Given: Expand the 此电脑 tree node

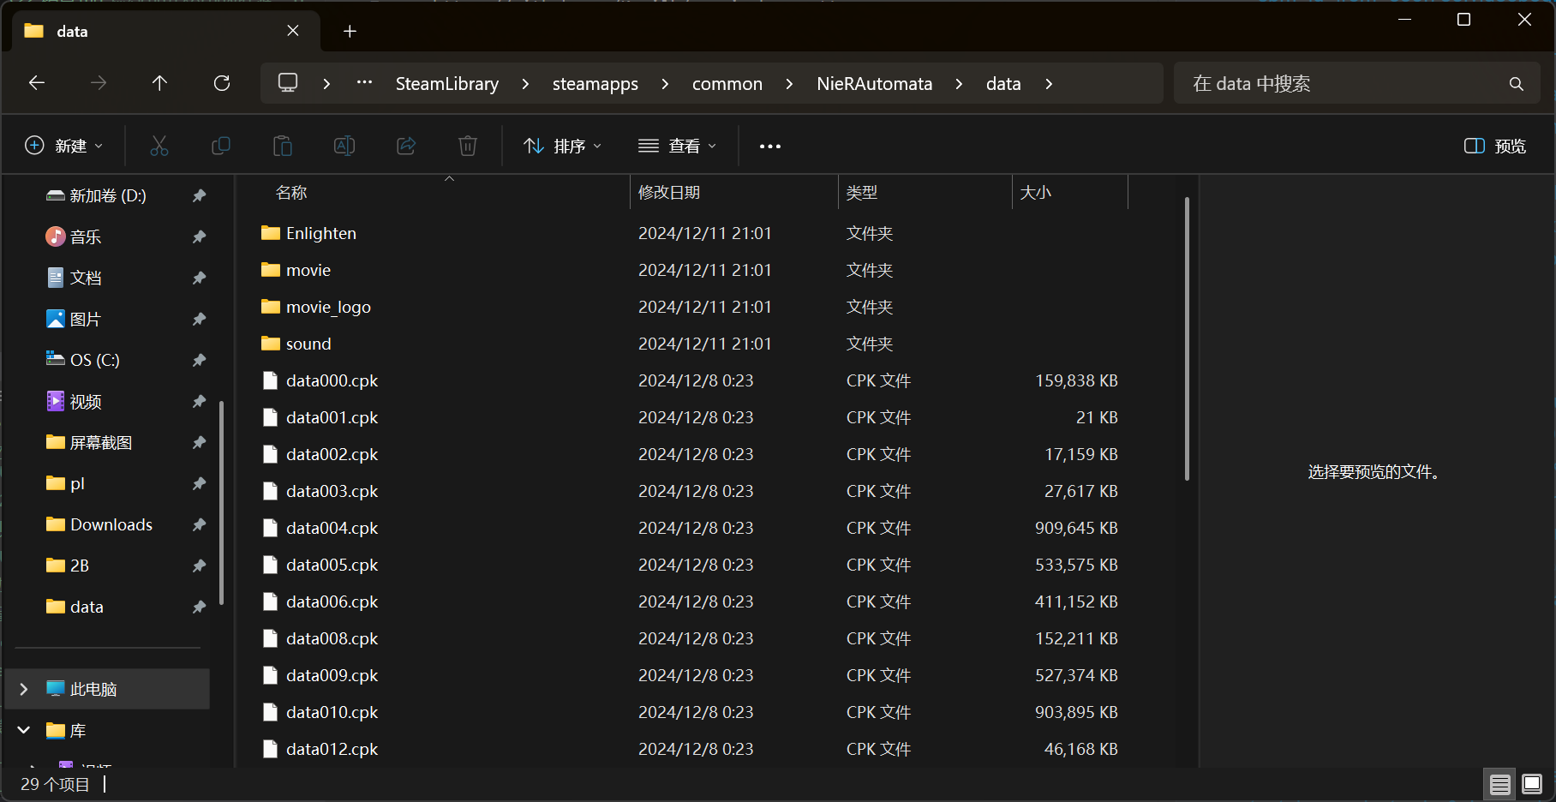Looking at the screenshot, I should pos(24,689).
